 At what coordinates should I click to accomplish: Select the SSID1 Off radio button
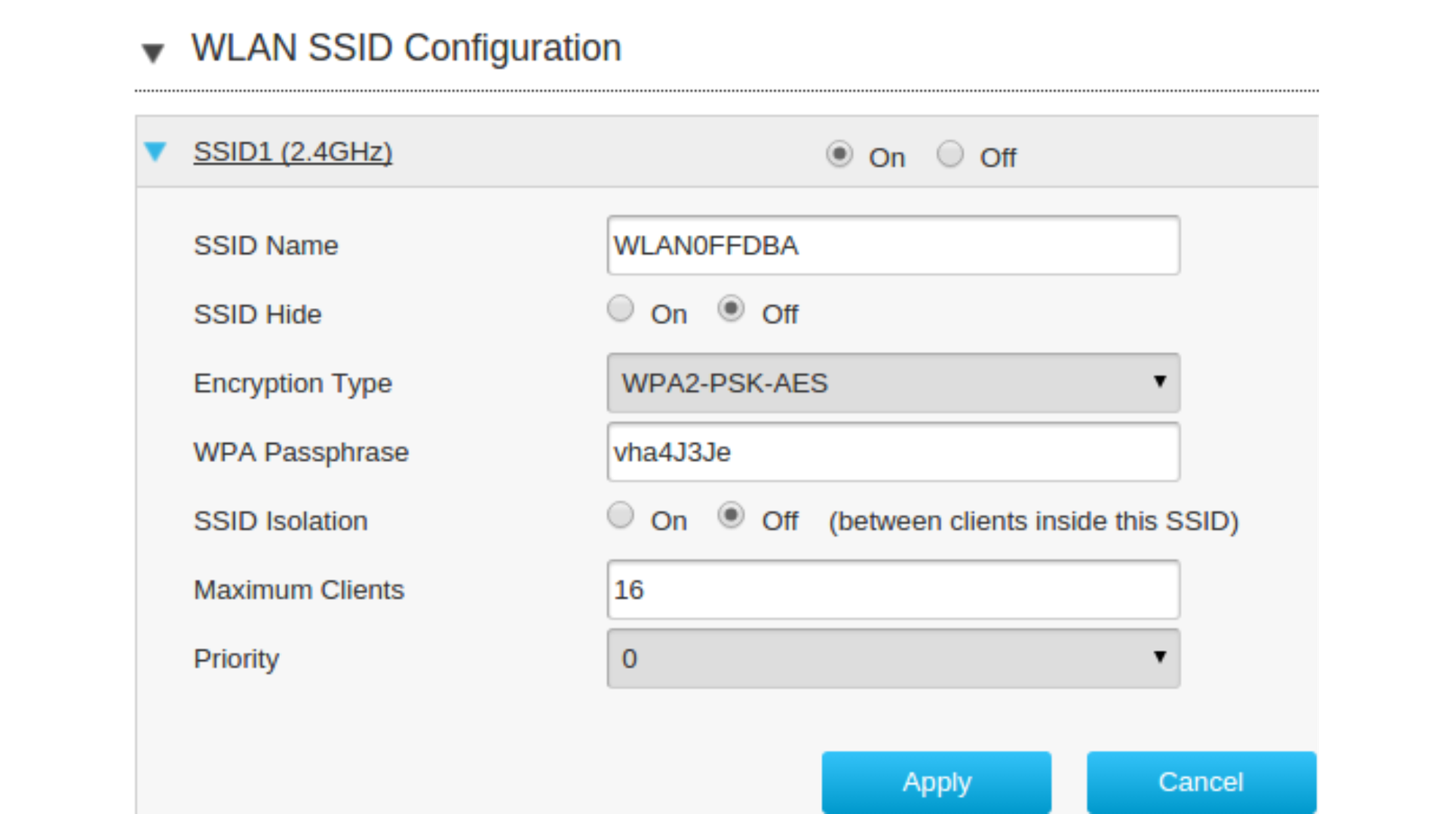click(950, 154)
